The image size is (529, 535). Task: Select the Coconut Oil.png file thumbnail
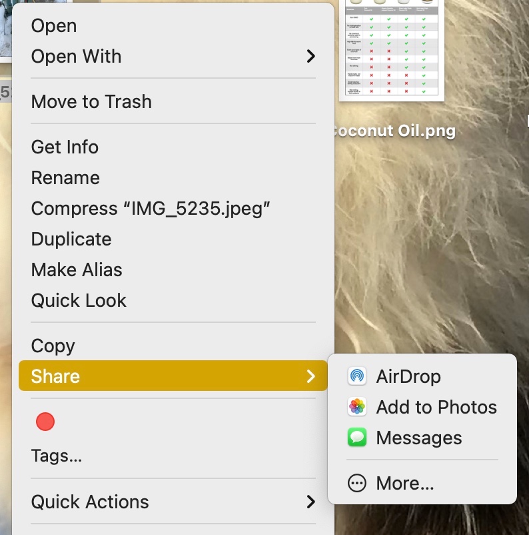(x=391, y=50)
